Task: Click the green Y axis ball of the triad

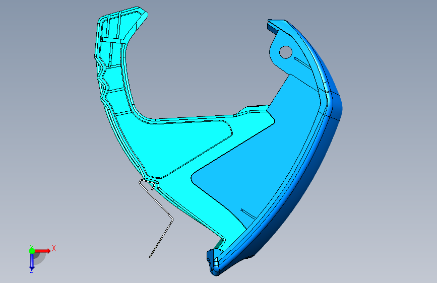Action: [x=32, y=251]
